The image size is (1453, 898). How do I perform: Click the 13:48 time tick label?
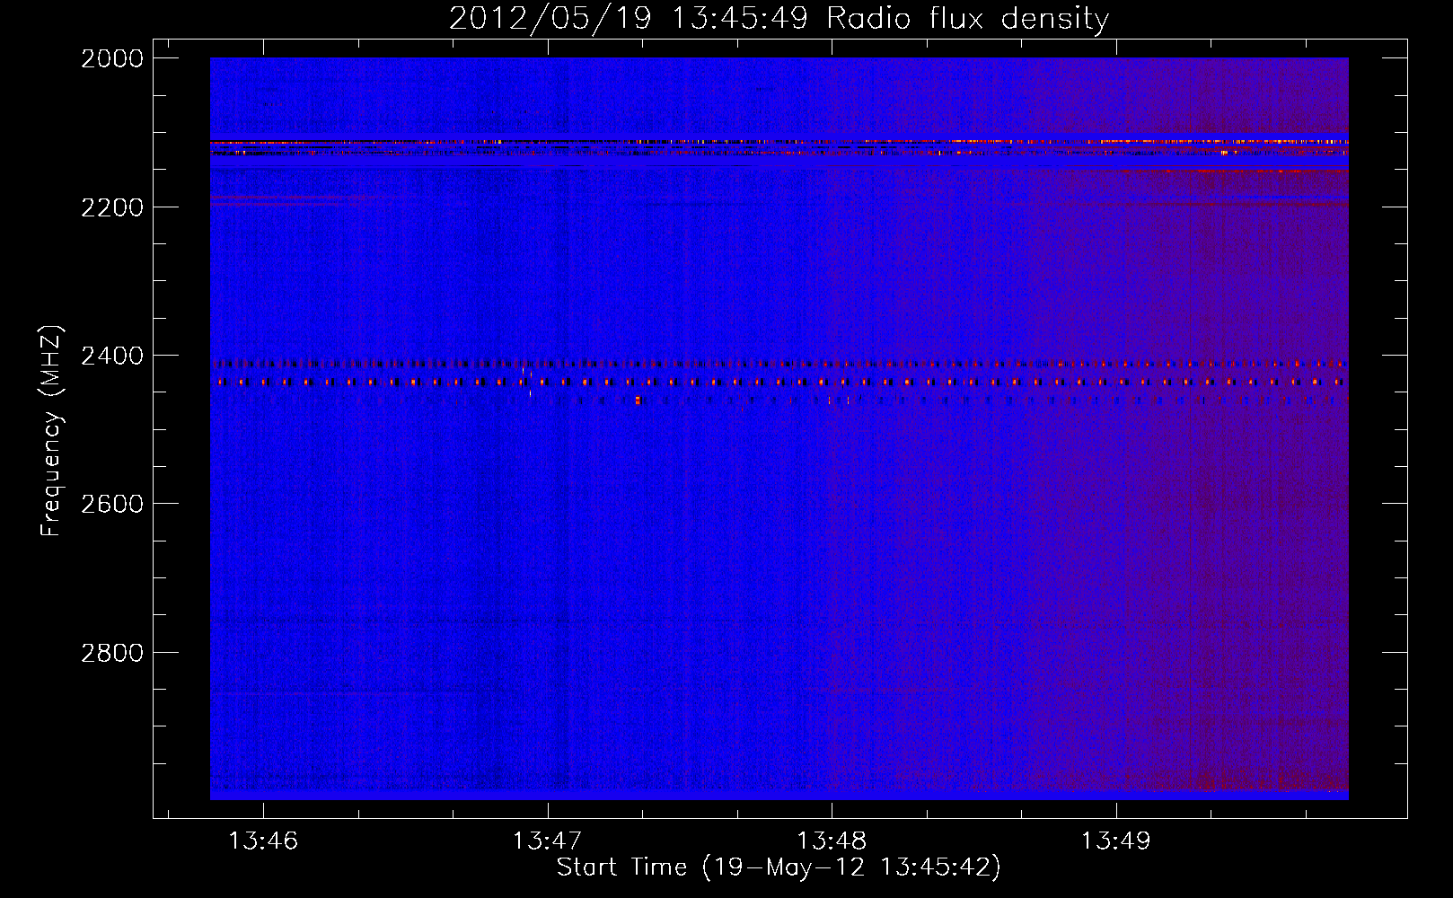(x=832, y=841)
